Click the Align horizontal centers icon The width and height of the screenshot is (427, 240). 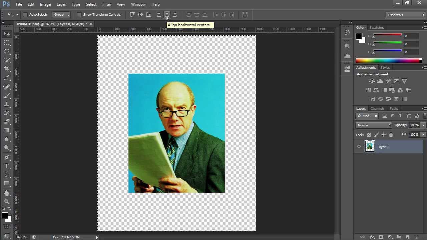click(167, 15)
